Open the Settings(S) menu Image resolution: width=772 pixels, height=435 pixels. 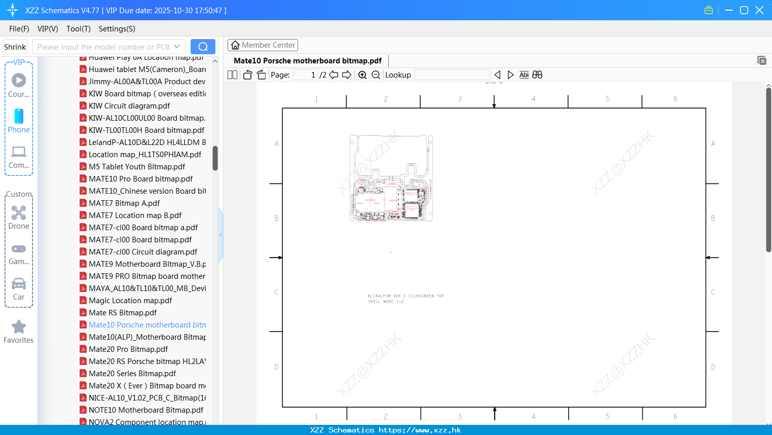(x=117, y=29)
